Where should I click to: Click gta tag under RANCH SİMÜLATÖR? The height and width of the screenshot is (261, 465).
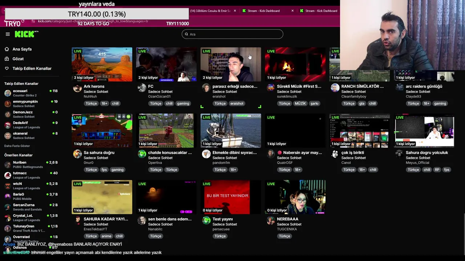pos(362,103)
